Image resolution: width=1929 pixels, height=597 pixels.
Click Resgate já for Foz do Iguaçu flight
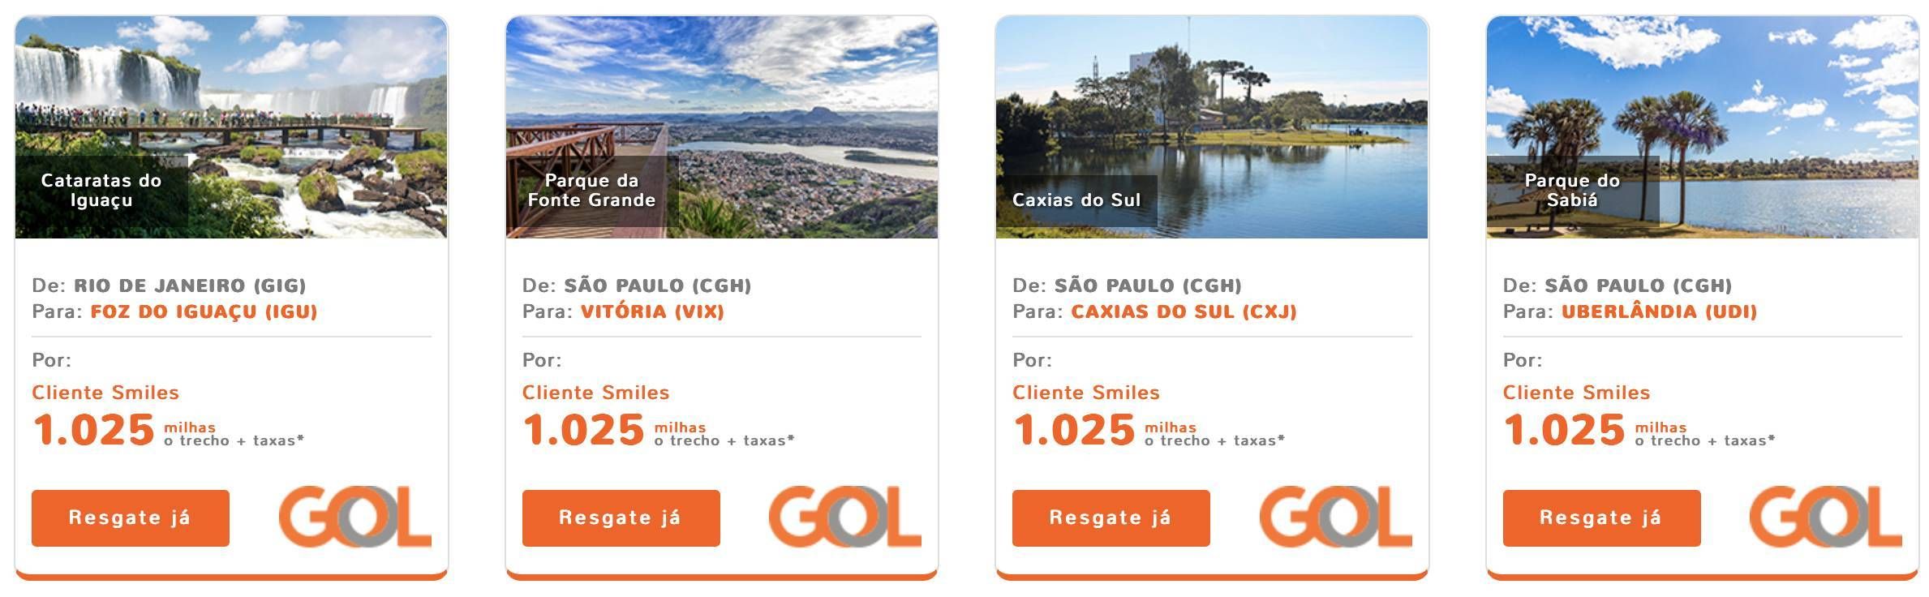tap(131, 518)
